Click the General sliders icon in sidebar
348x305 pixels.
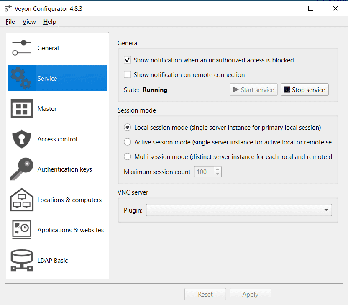point(22,48)
